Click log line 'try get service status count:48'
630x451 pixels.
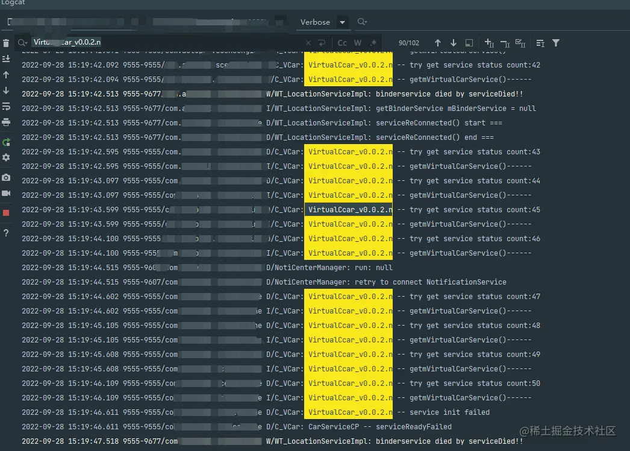(x=281, y=326)
